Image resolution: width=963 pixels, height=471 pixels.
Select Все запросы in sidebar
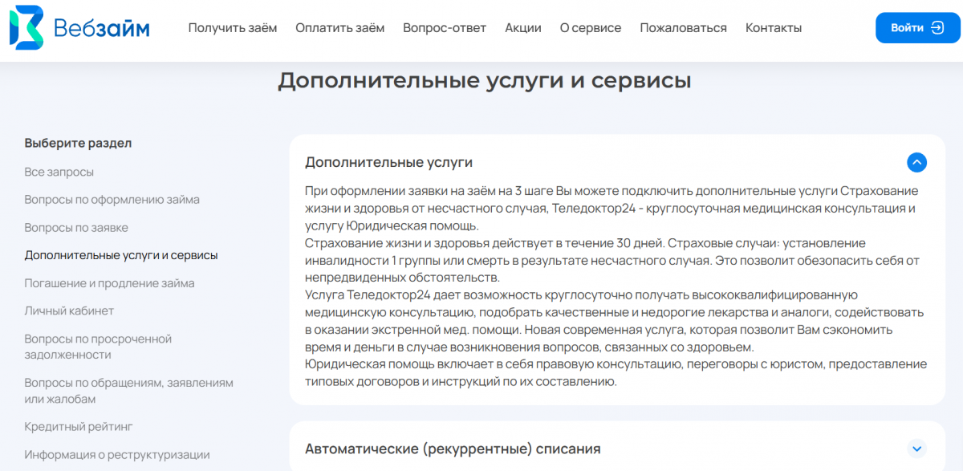(59, 172)
